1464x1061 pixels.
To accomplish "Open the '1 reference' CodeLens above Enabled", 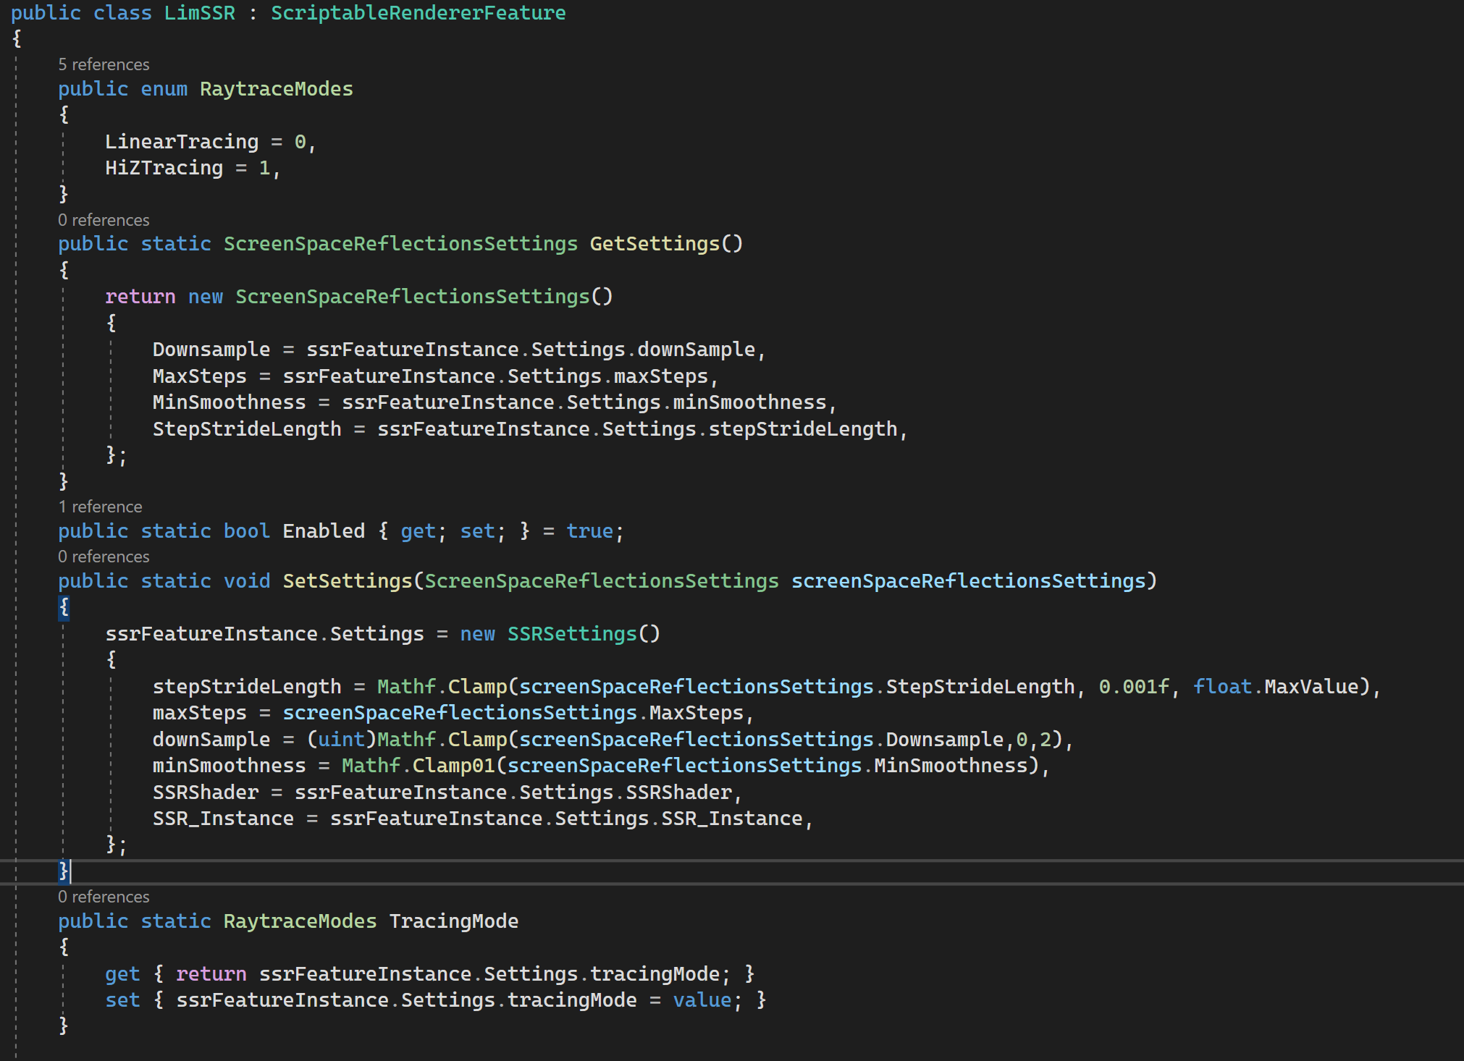I will click(x=100, y=507).
